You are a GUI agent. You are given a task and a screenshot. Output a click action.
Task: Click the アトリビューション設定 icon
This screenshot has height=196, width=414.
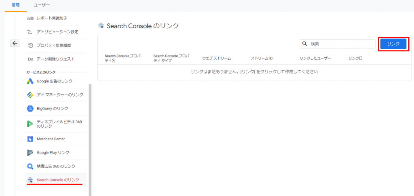[x=30, y=32]
